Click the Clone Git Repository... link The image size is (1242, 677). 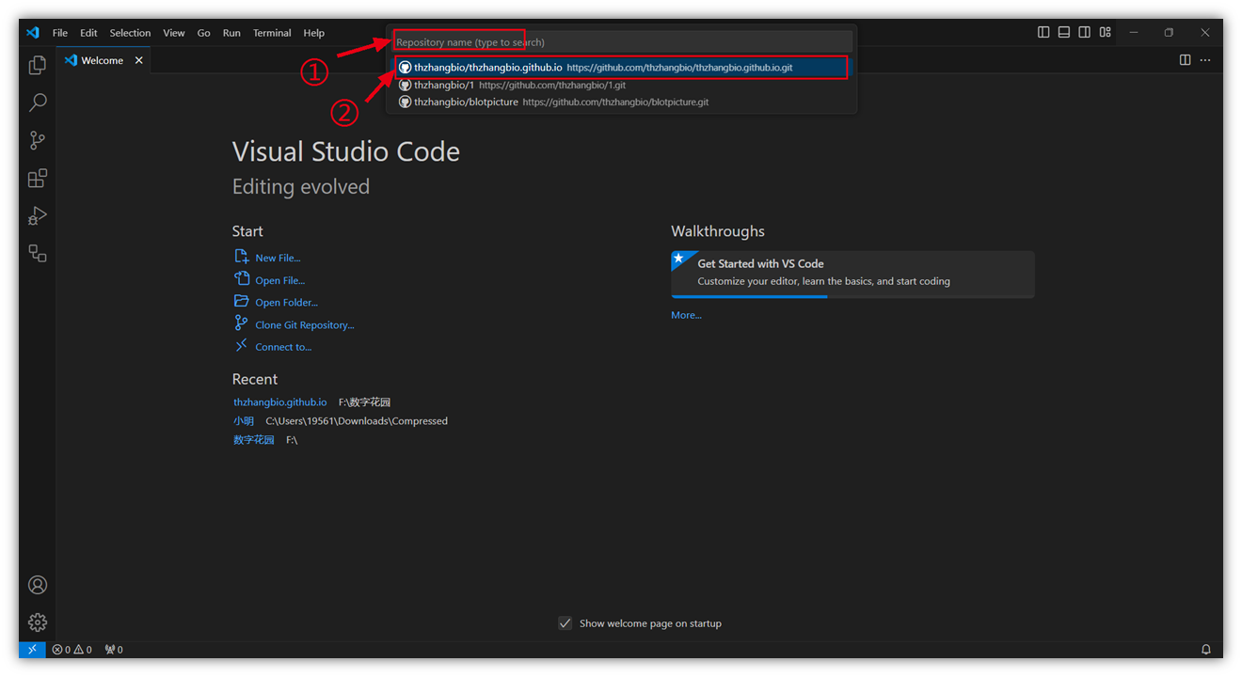pyautogui.click(x=305, y=325)
